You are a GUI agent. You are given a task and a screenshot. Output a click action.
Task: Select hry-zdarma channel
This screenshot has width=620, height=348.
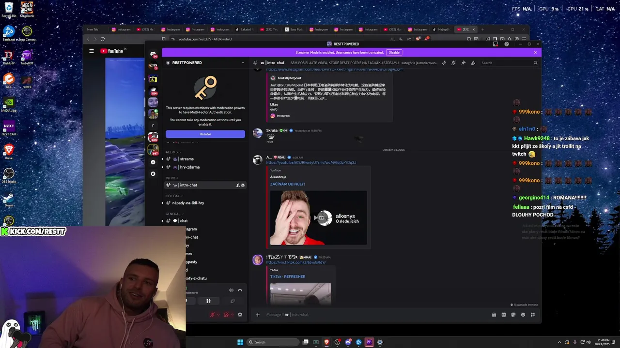[205, 167]
